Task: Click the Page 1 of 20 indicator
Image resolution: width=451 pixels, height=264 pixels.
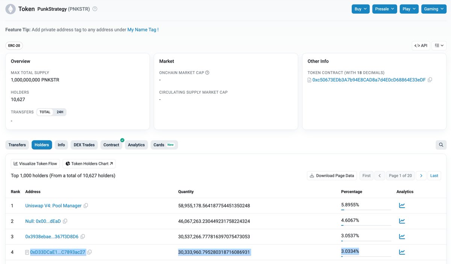Action: [x=400, y=175]
